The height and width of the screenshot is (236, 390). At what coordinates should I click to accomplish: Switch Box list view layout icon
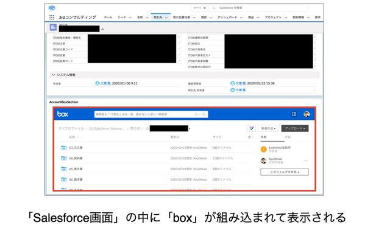[250, 137]
